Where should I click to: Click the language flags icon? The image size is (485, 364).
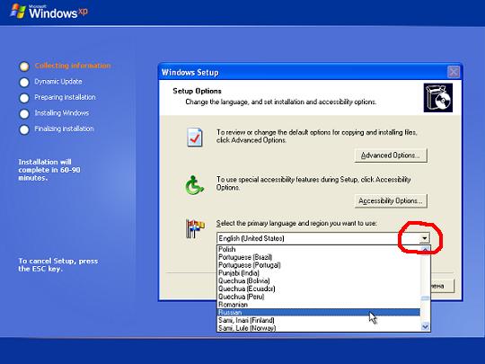pyautogui.click(x=195, y=229)
